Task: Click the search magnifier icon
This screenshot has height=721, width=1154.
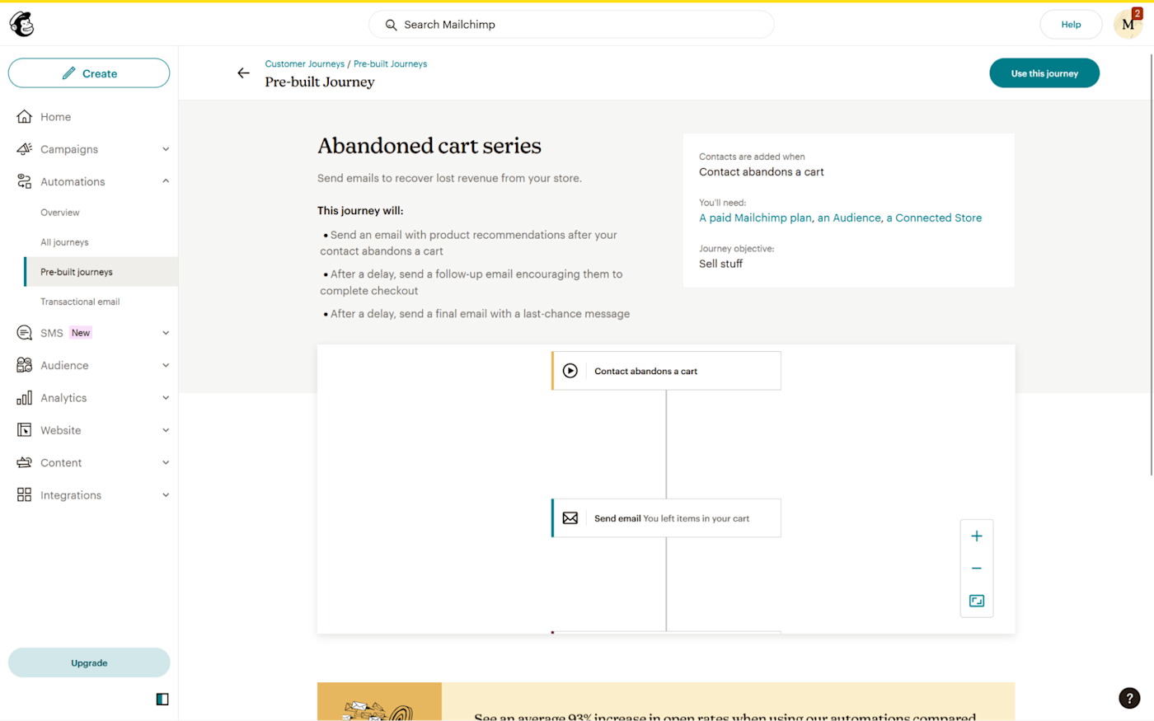Action: (x=391, y=25)
